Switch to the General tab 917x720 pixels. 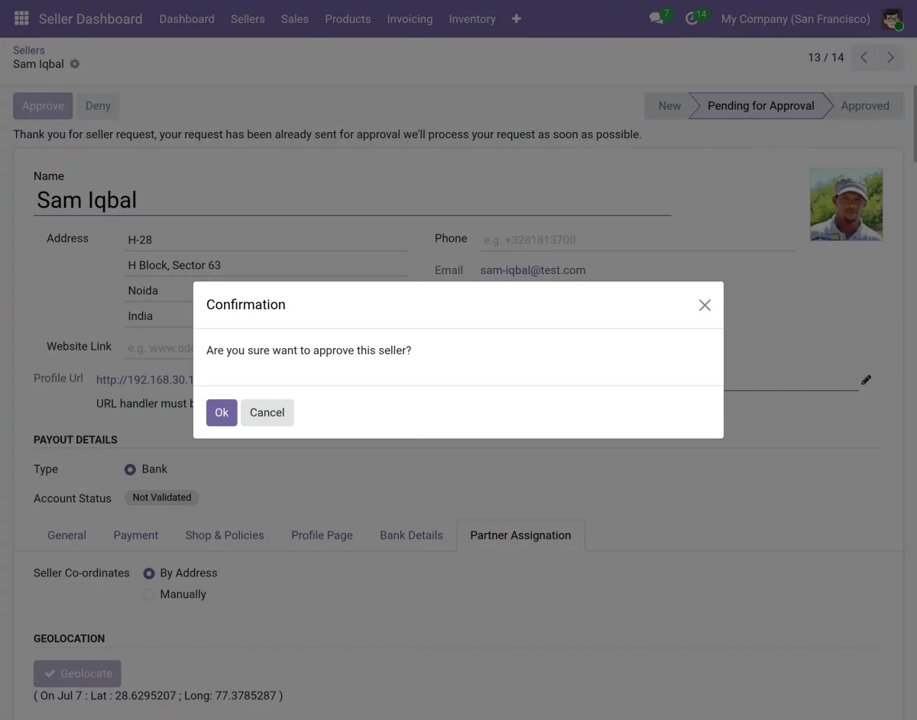(66, 535)
